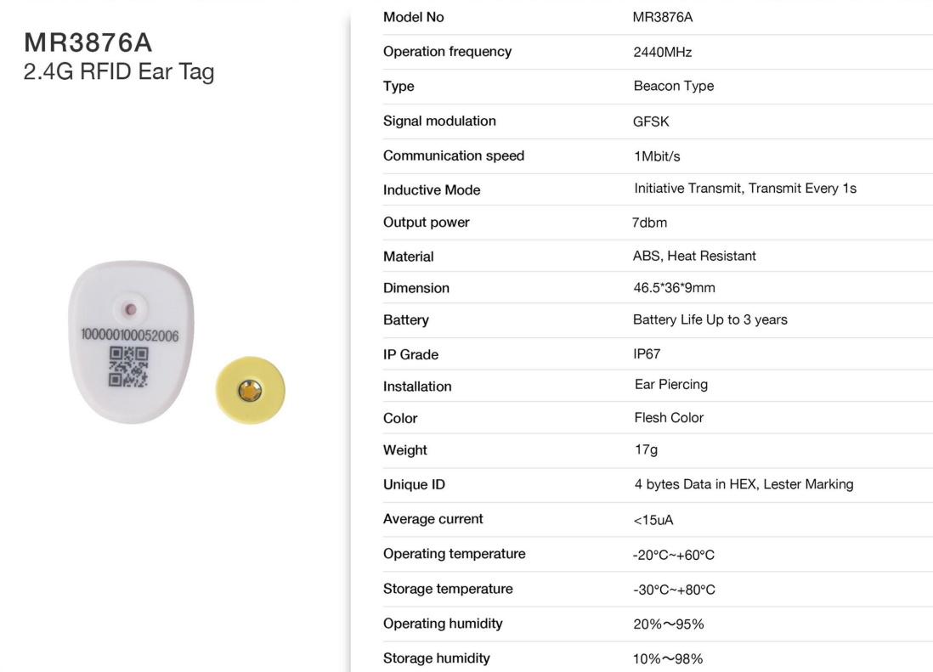
Task: Select the 7dbm output power value
Action: pyautogui.click(x=650, y=223)
